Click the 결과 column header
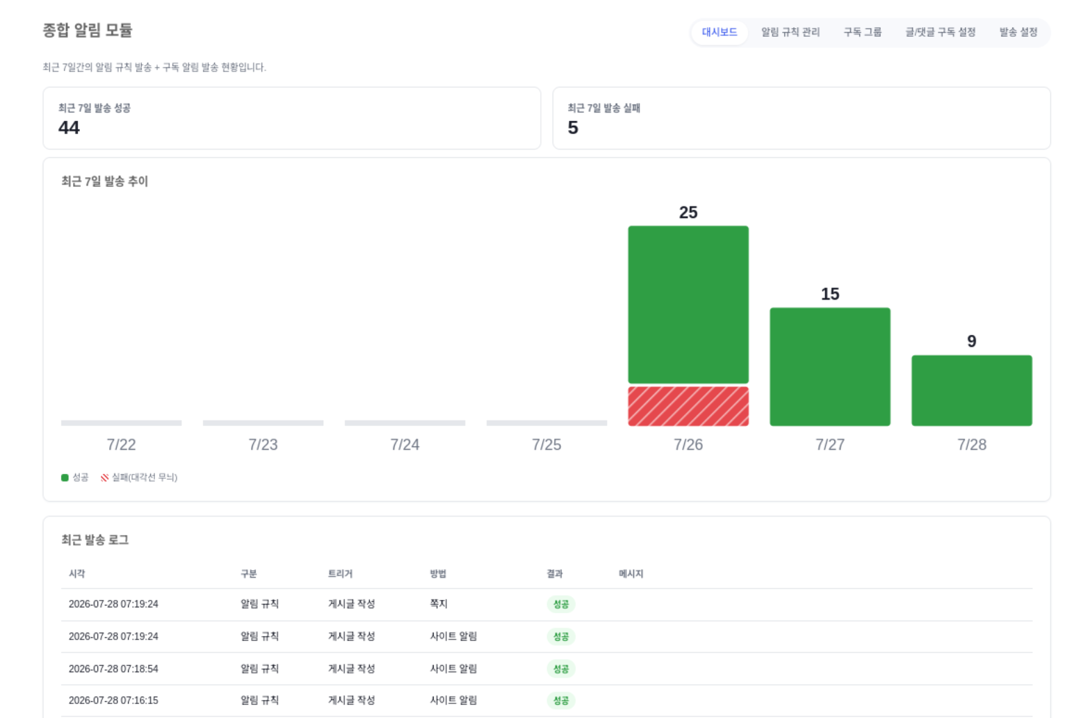The height and width of the screenshot is (718, 1088). point(555,573)
